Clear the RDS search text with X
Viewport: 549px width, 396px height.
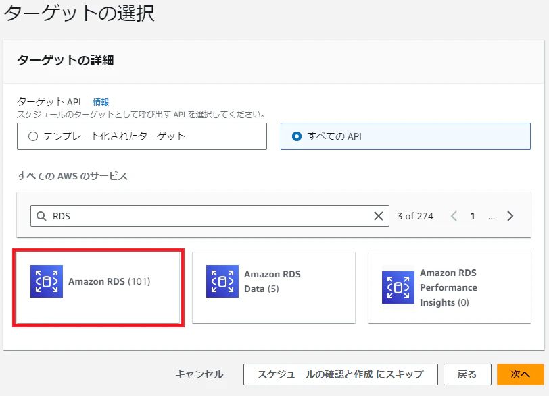tap(379, 216)
